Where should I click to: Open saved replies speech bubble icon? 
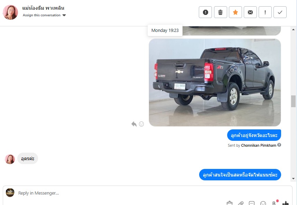pos(252,203)
